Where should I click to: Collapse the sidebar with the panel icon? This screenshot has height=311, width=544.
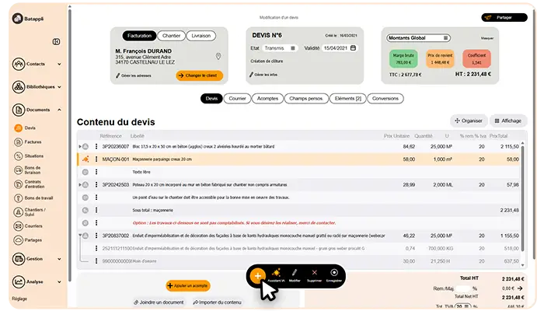tap(56, 42)
